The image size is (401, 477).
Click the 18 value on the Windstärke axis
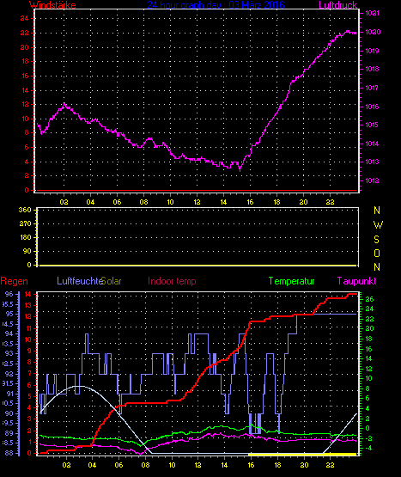25,61
